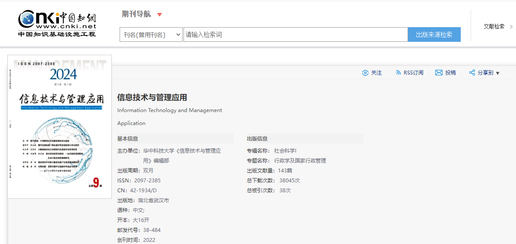
Task: Select 主办单位 text 华中科技大学
Action: pos(158,151)
